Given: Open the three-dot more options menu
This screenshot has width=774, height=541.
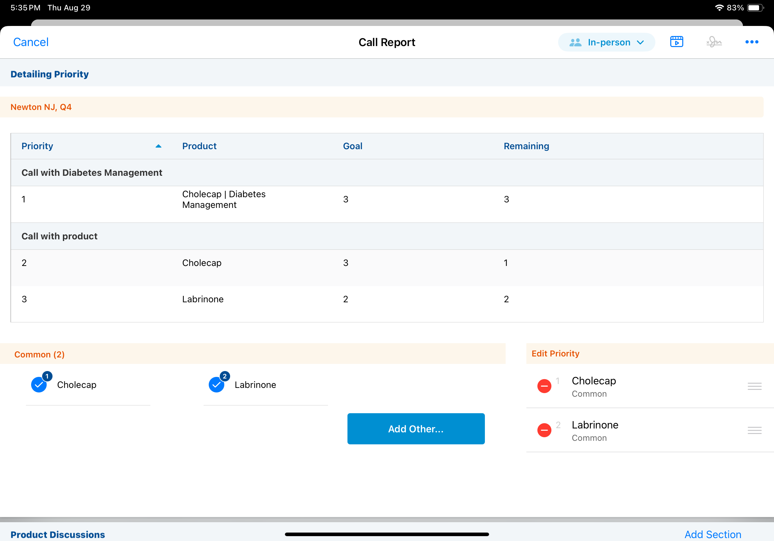Looking at the screenshot, I should (751, 42).
